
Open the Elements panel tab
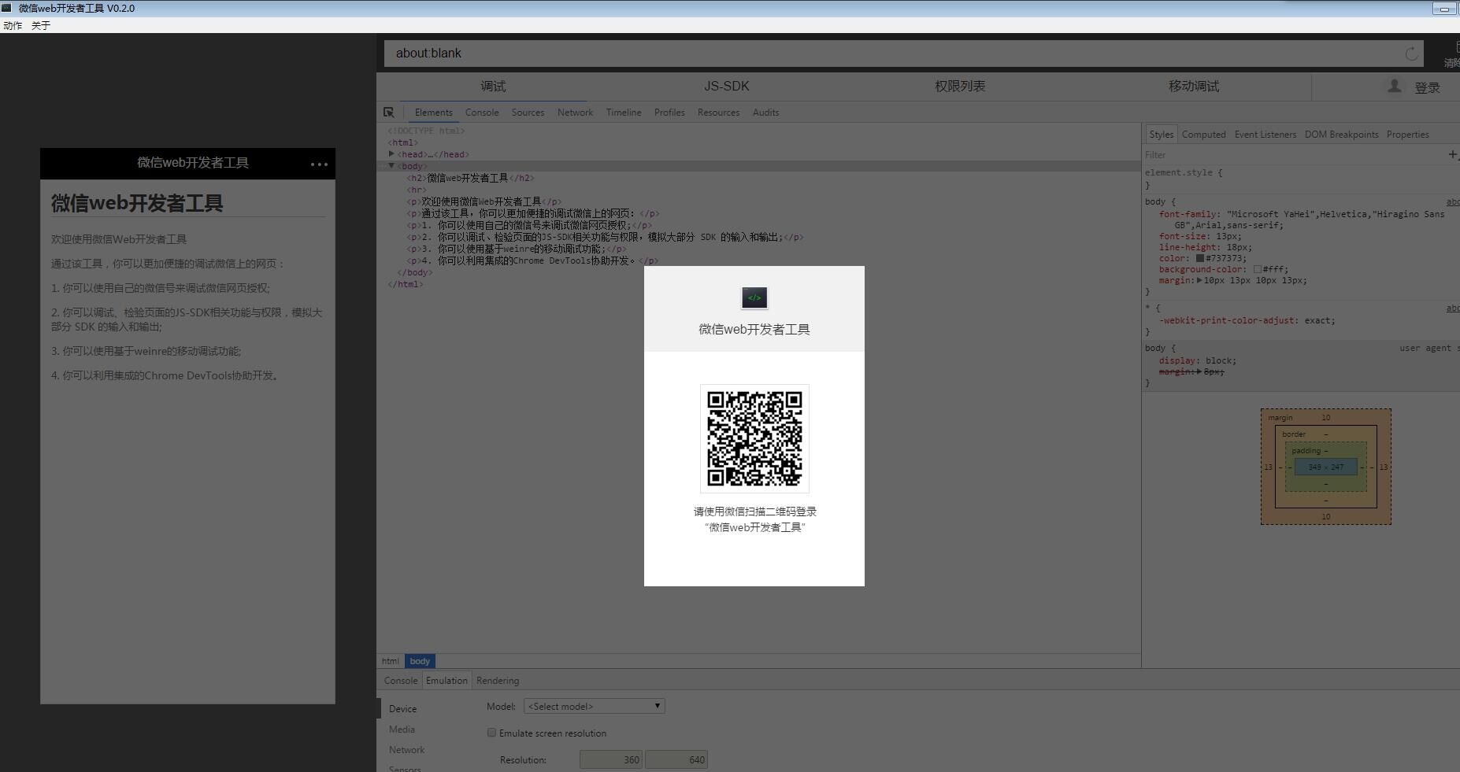click(x=433, y=113)
